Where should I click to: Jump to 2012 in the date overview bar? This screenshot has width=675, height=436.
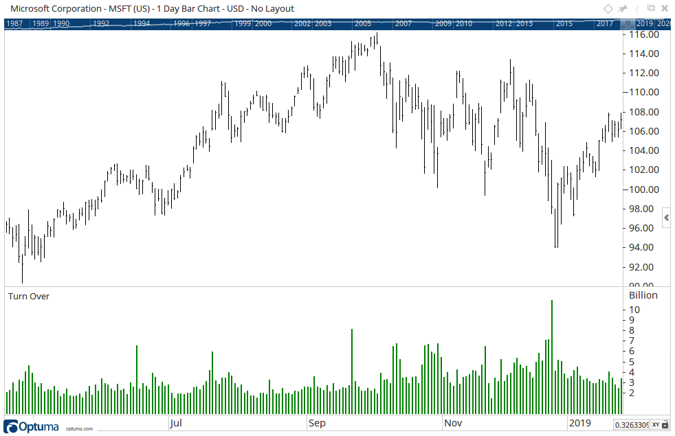tap(504, 23)
